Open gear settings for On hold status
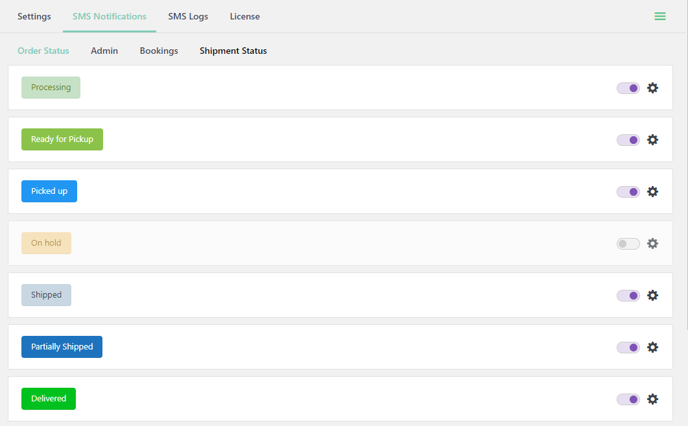The image size is (688, 426). click(652, 244)
